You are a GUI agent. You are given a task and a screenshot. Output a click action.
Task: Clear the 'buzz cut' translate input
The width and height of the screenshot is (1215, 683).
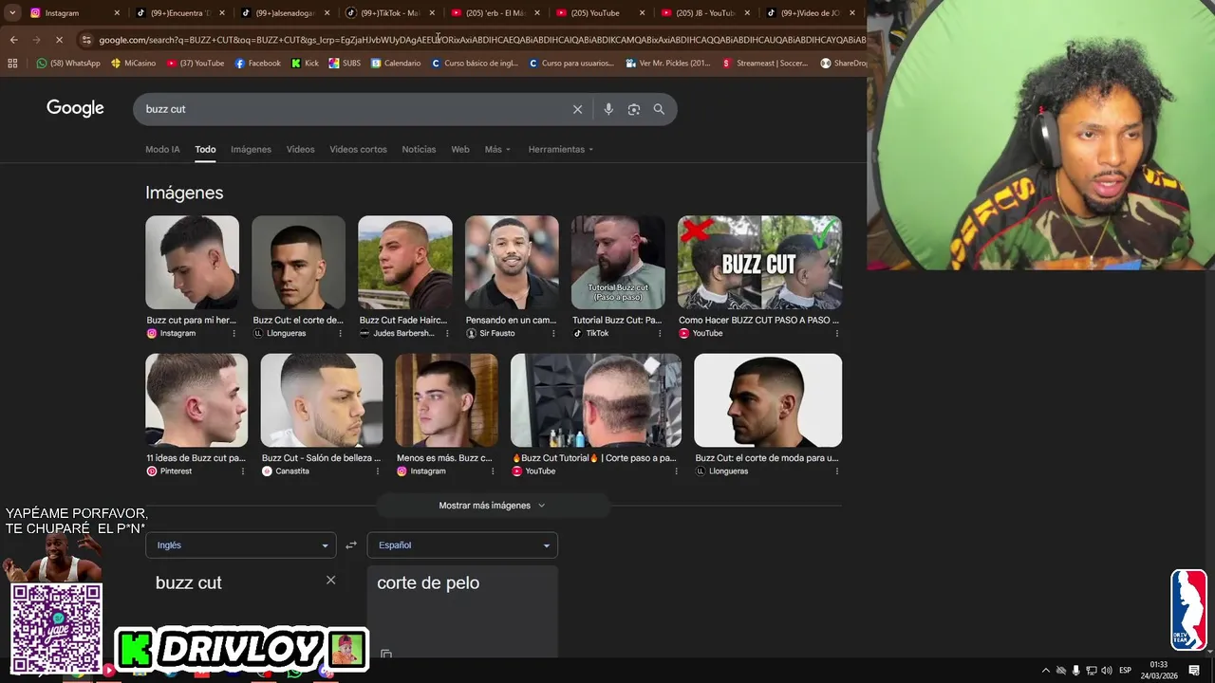pyautogui.click(x=330, y=580)
